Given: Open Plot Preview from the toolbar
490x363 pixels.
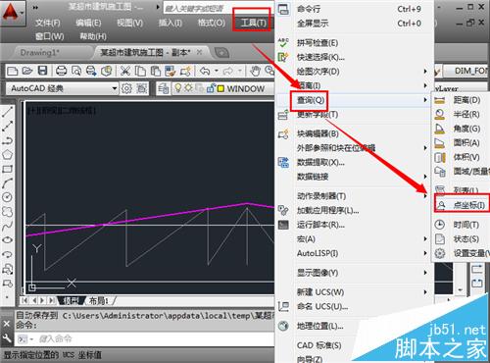Looking at the screenshot, I should point(76,71).
